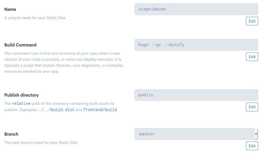Click the Build Command field with hugo command
The image size is (261, 153).
196,45
